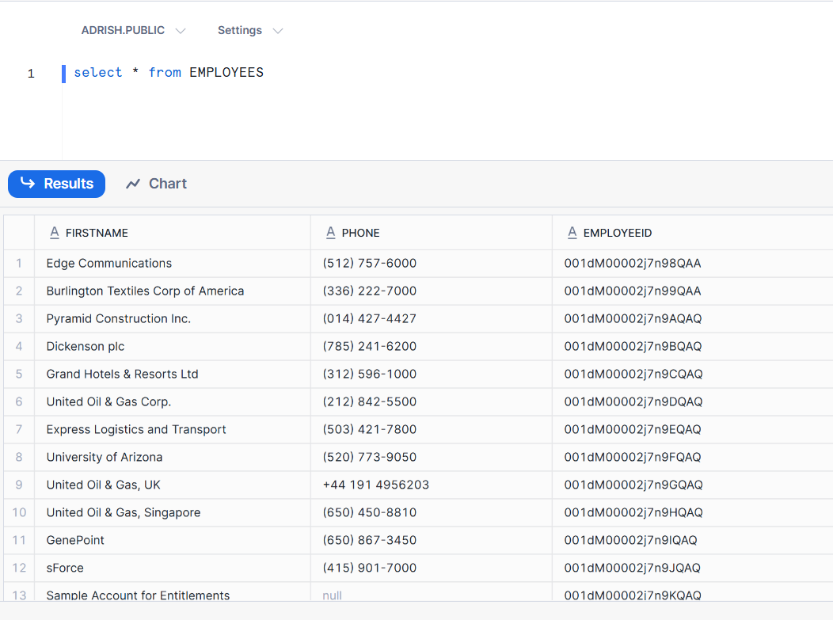Select employee ID 001dM00002j7n9IQAQ cell
The height and width of the screenshot is (620, 833).
coord(630,540)
